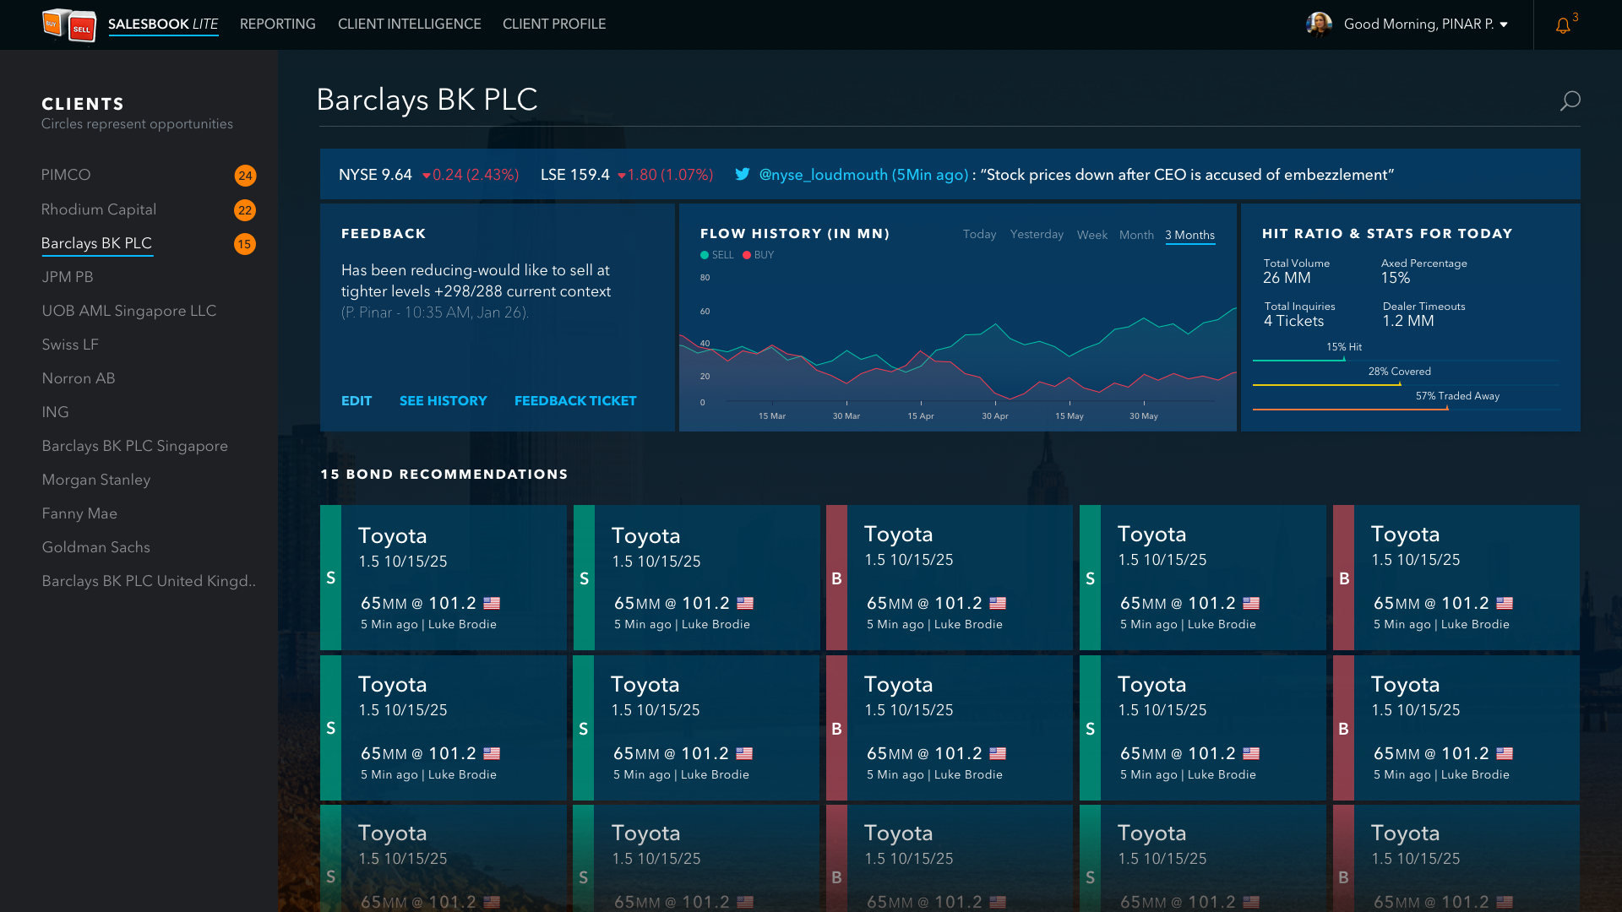Select Fanny Mae client
This screenshot has width=1622, height=912.
[x=79, y=513]
